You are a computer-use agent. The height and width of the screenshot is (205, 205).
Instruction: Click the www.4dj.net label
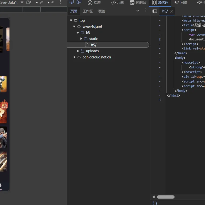click(92, 26)
